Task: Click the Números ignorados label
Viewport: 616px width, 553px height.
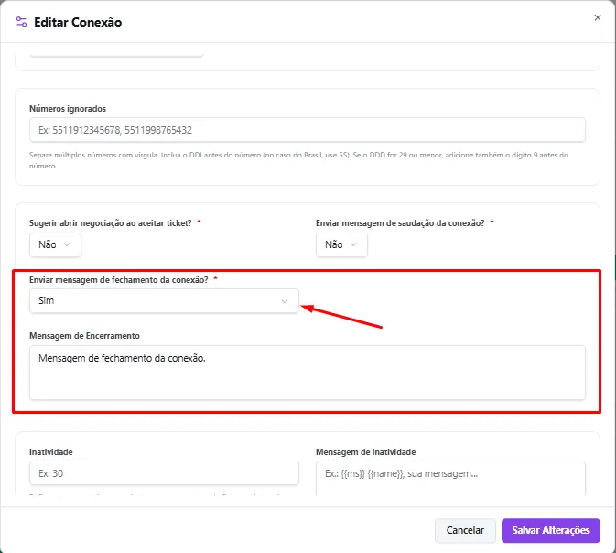Action: point(68,109)
